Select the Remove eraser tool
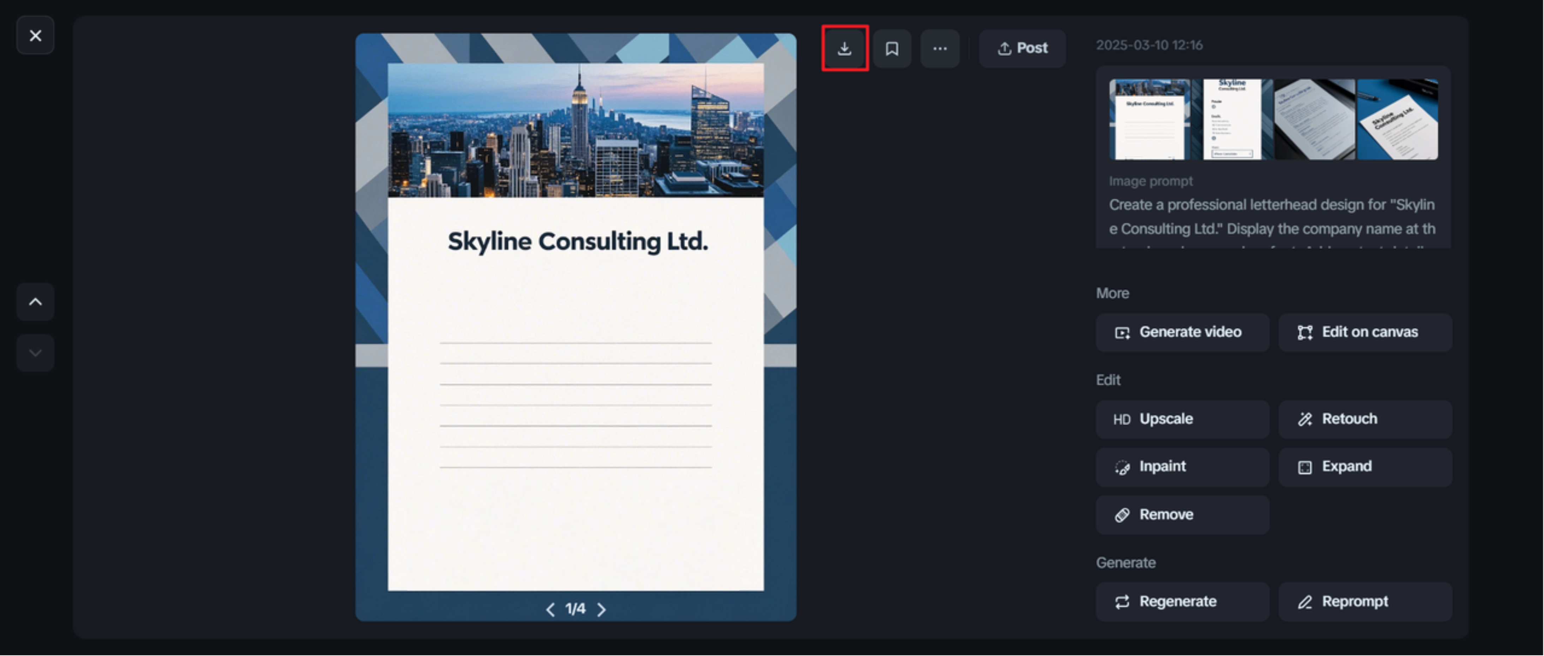The height and width of the screenshot is (656, 1544). point(1181,515)
